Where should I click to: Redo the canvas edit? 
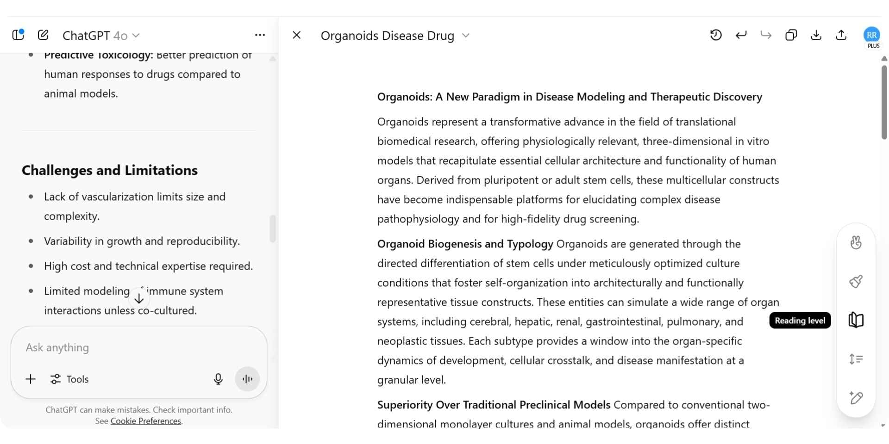(x=766, y=35)
